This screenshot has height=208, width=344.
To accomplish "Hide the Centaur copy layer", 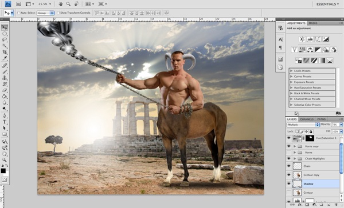I will (289, 175).
